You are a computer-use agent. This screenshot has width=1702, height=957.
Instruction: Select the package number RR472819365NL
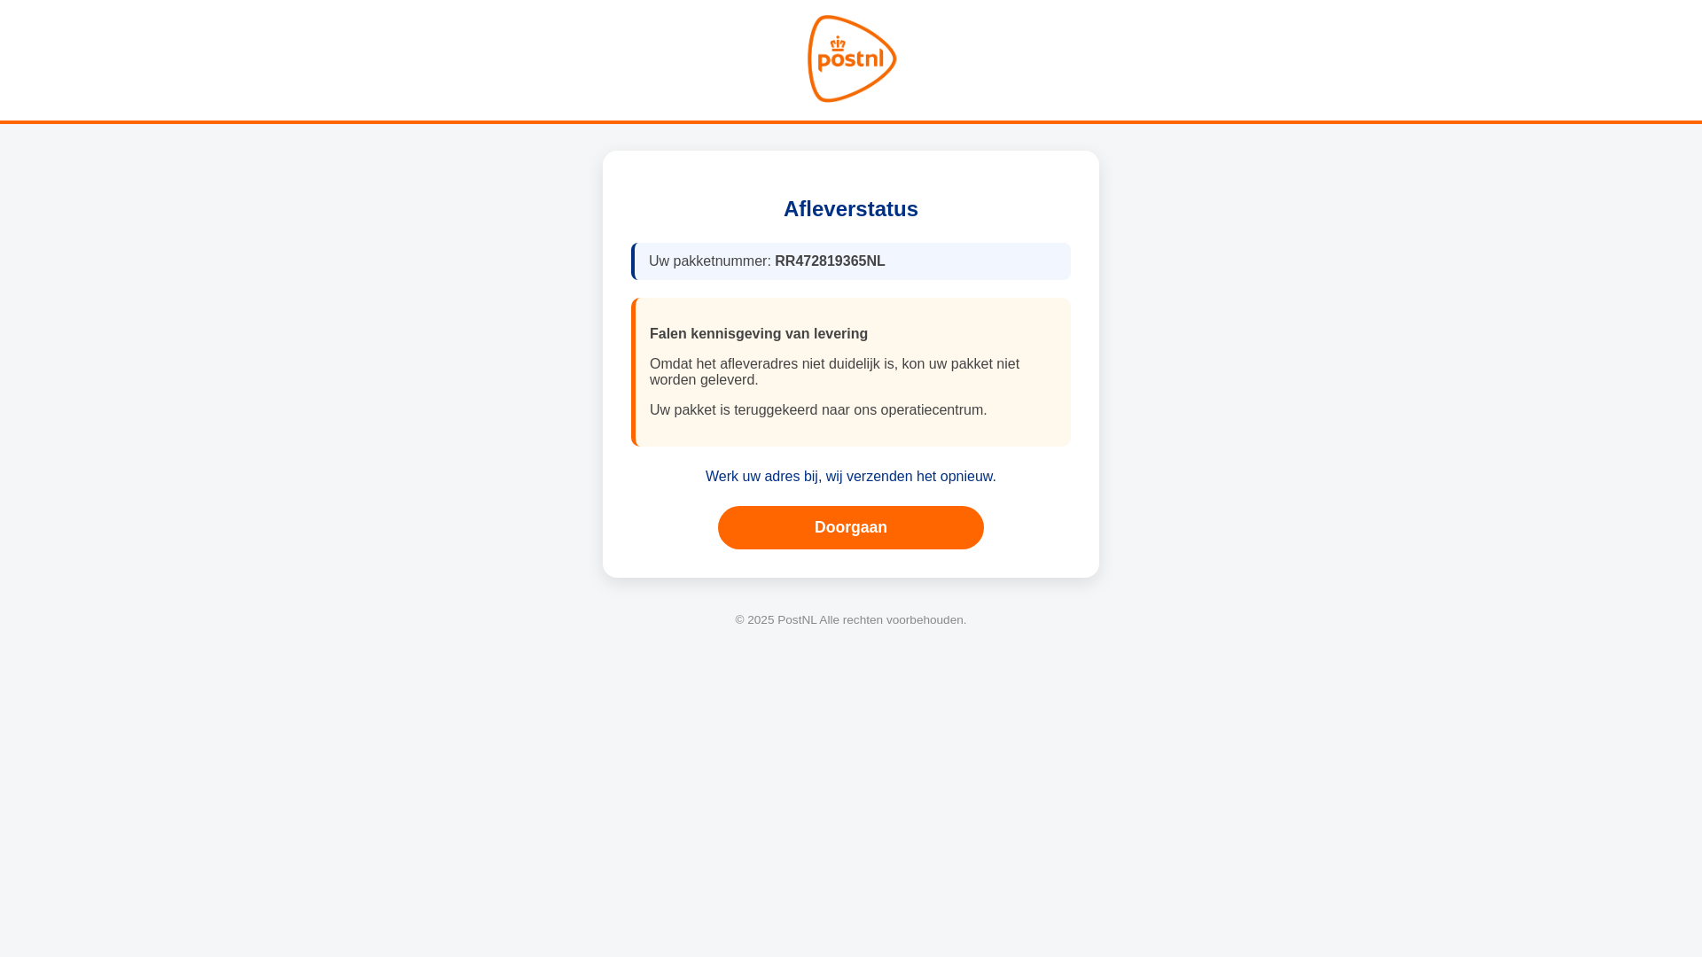pos(830,261)
